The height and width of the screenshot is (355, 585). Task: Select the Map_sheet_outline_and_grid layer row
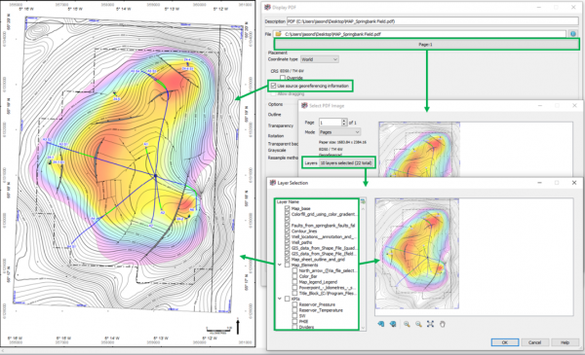coord(318,260)
